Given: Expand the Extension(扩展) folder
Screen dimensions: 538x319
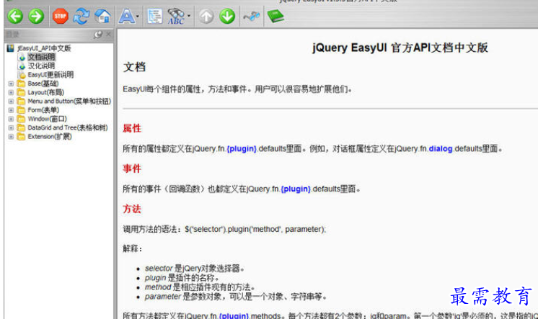Looking at the screenshot, I should (x=11, y=137).
